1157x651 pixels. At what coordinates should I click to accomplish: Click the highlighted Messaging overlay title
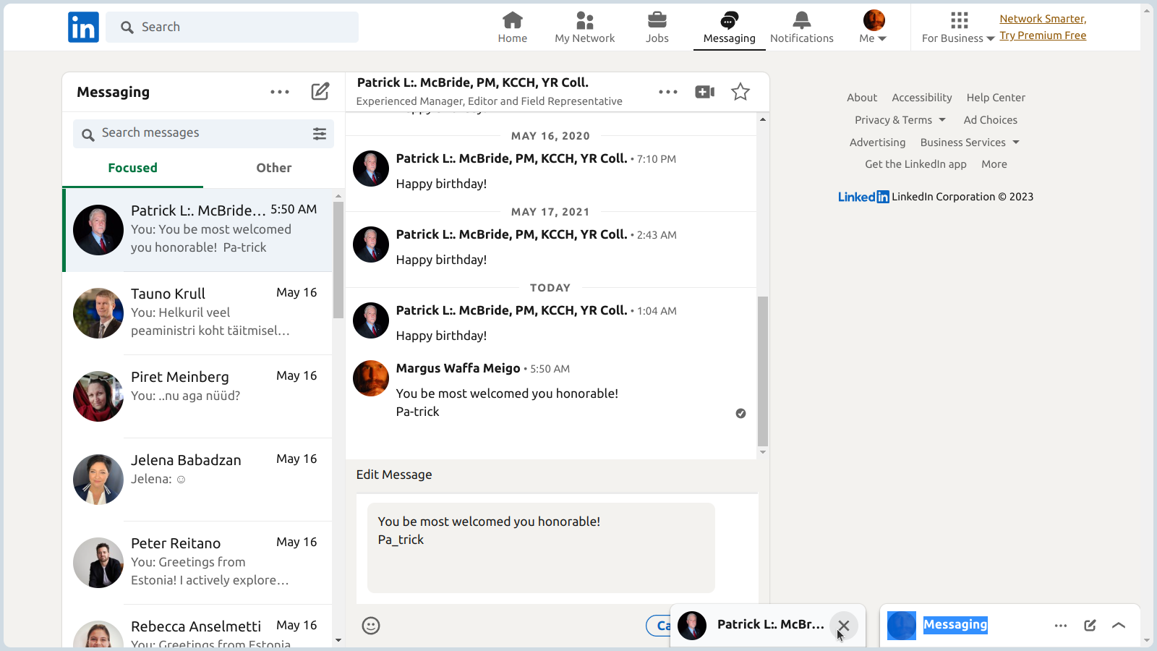coord(955,625)
